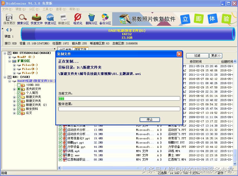This screenshot has height=176, width=238.
Task: Go to the previous disk with left arrow
Action: (7, 30)
